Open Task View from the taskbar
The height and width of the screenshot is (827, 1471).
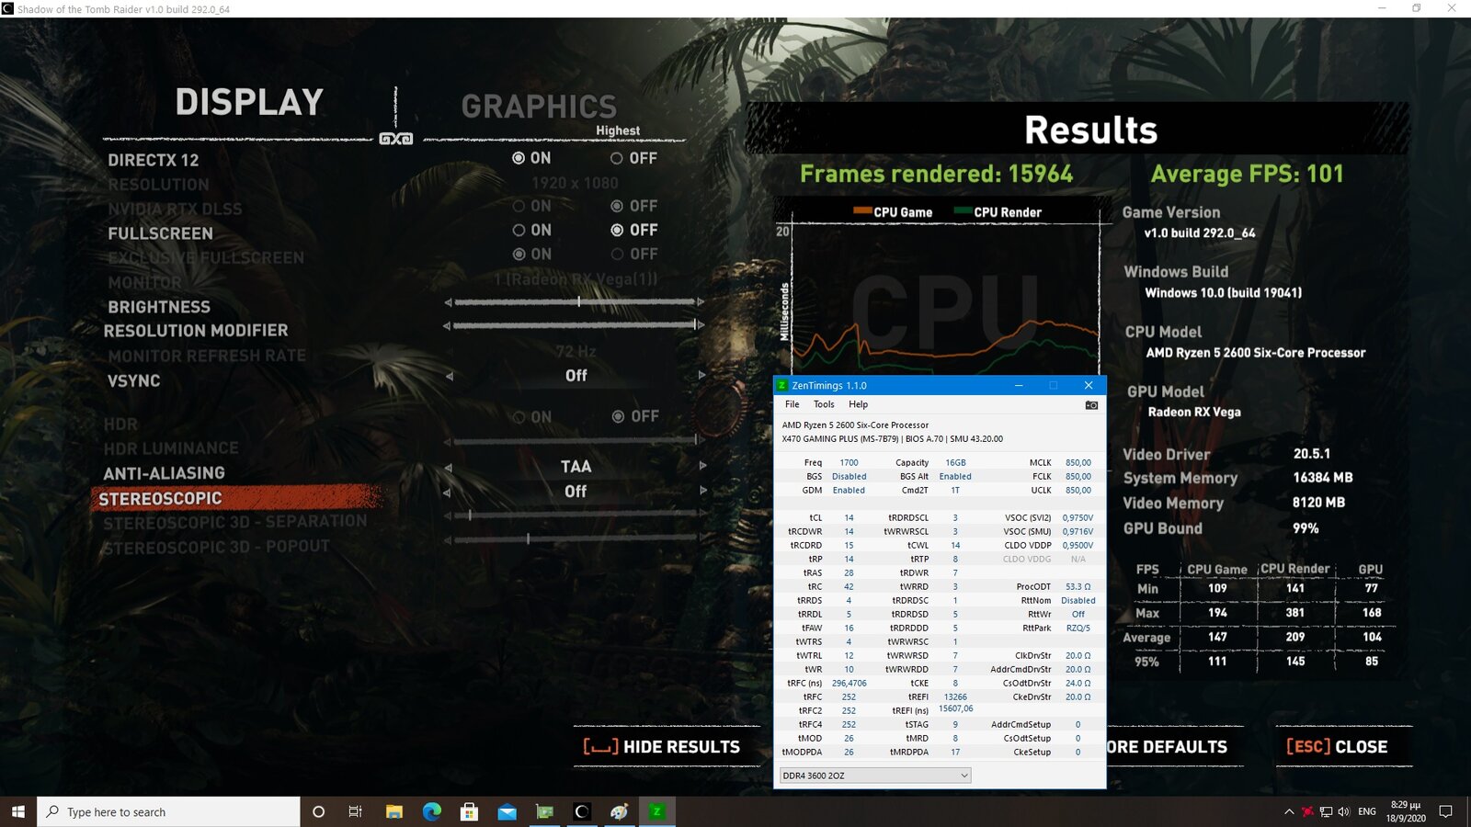click(x=356, y=811)
